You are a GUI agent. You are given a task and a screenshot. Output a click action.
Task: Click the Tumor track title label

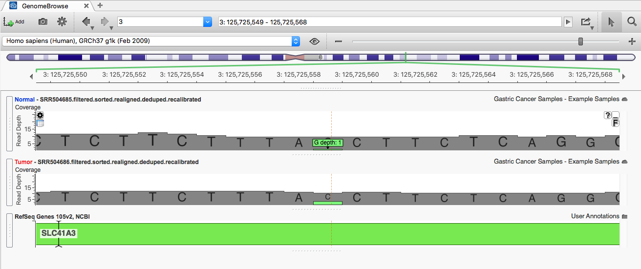point(107,162)
